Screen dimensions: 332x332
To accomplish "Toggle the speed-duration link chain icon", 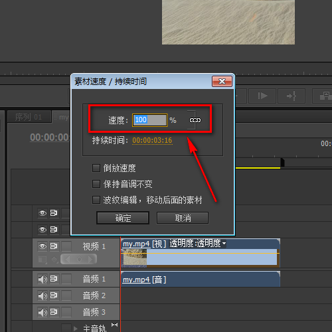I will pyautogui.click(x=195, y=120).
